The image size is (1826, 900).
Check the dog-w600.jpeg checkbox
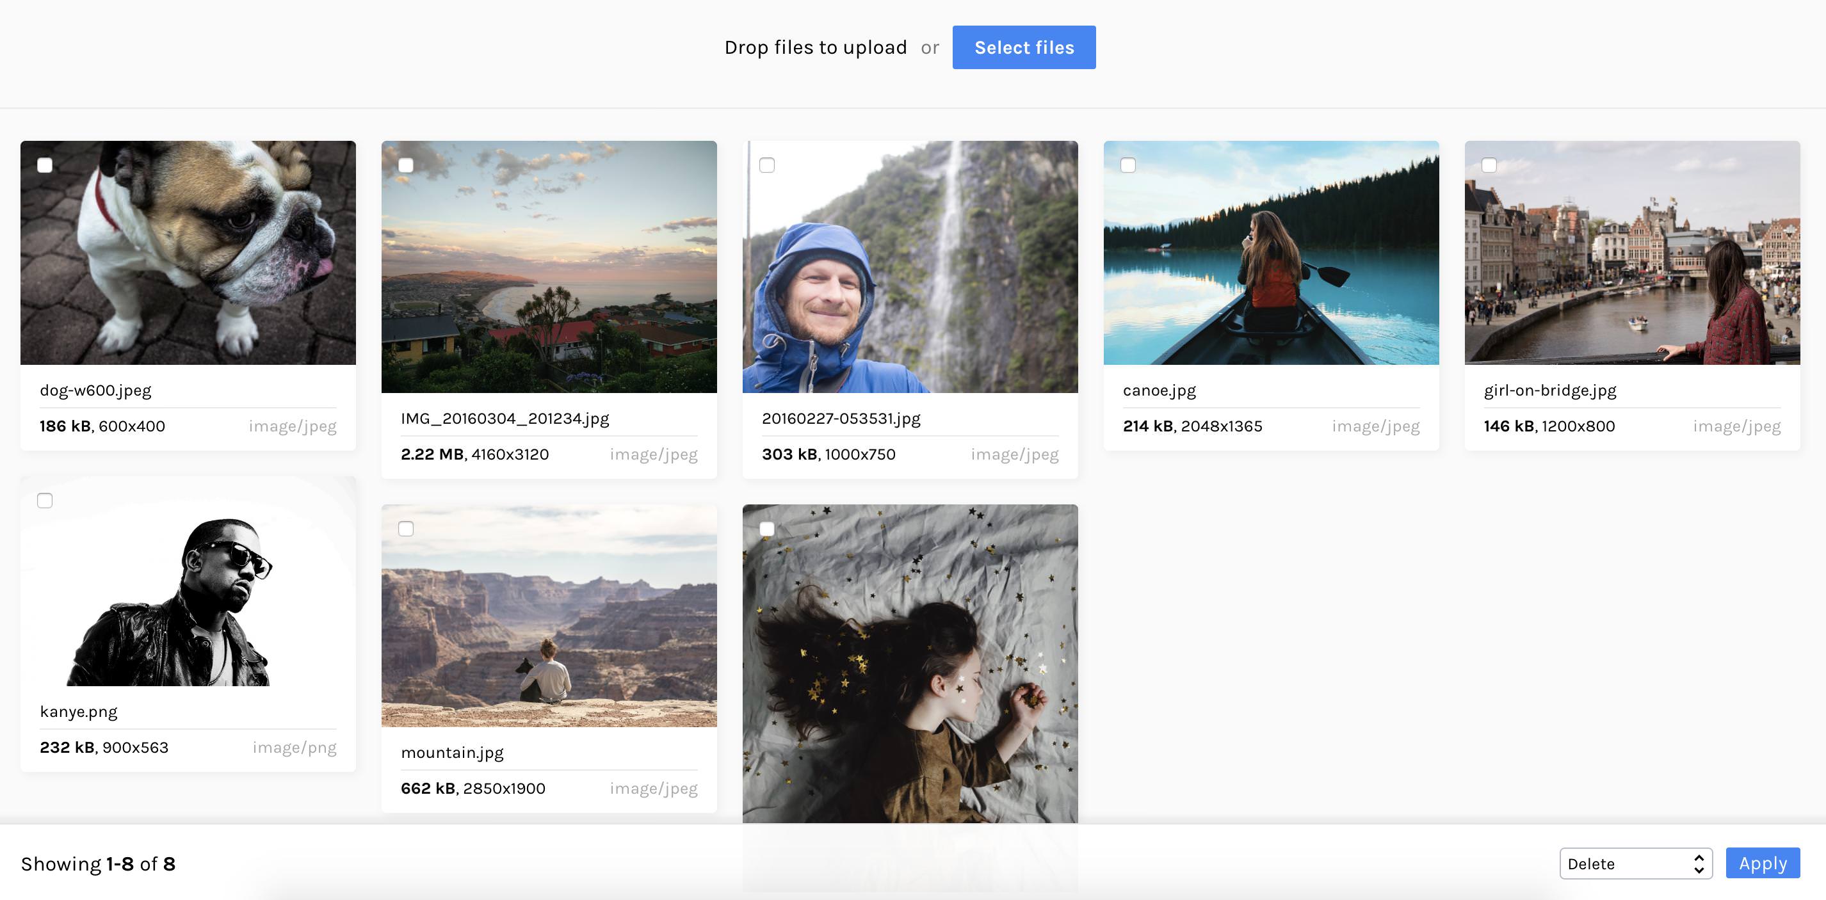click(x=45, y=165)
